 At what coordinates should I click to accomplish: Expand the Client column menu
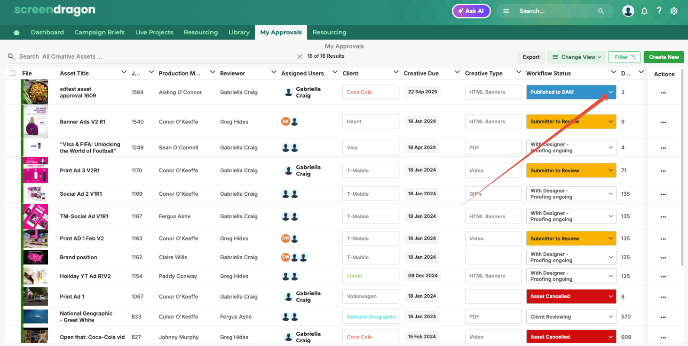click(396, 72)
